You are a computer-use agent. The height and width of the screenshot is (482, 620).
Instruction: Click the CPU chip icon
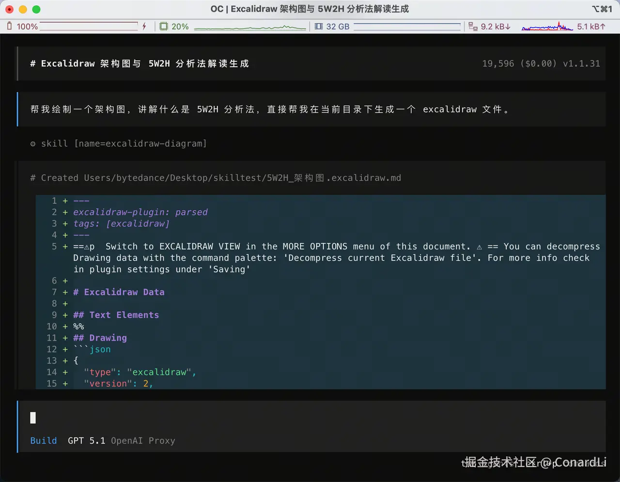164,26
